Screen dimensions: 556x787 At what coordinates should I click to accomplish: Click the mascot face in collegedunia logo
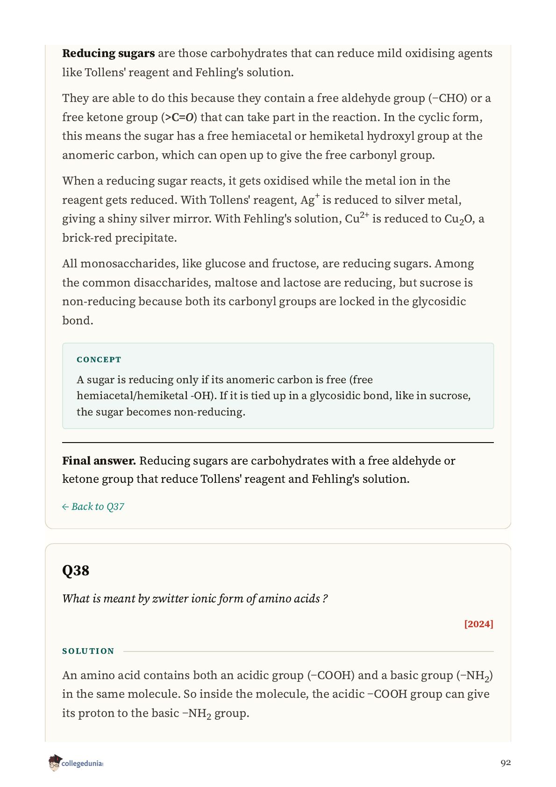(54, 763)
